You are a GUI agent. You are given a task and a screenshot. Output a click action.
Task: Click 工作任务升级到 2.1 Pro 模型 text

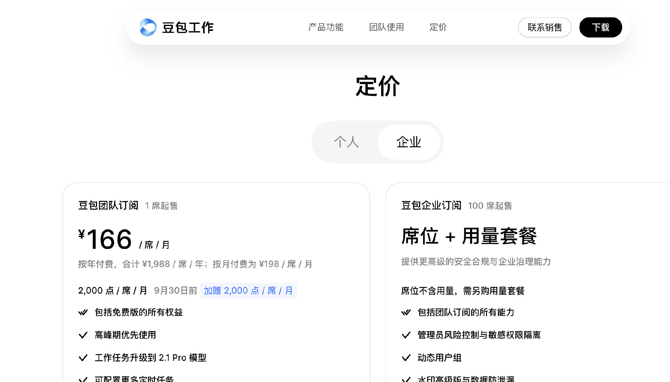(x=150, y=358)
